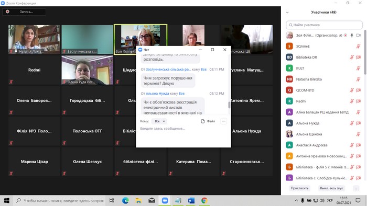Open Task View on taskbar
This screenshot has height=206, width=367.
pyautogui.click(x=112, y=200)
